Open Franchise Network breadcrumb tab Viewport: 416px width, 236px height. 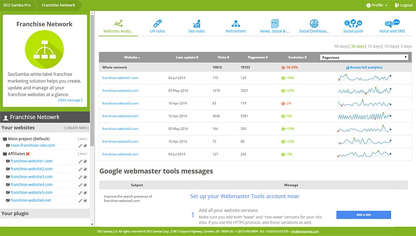(58, 5)
